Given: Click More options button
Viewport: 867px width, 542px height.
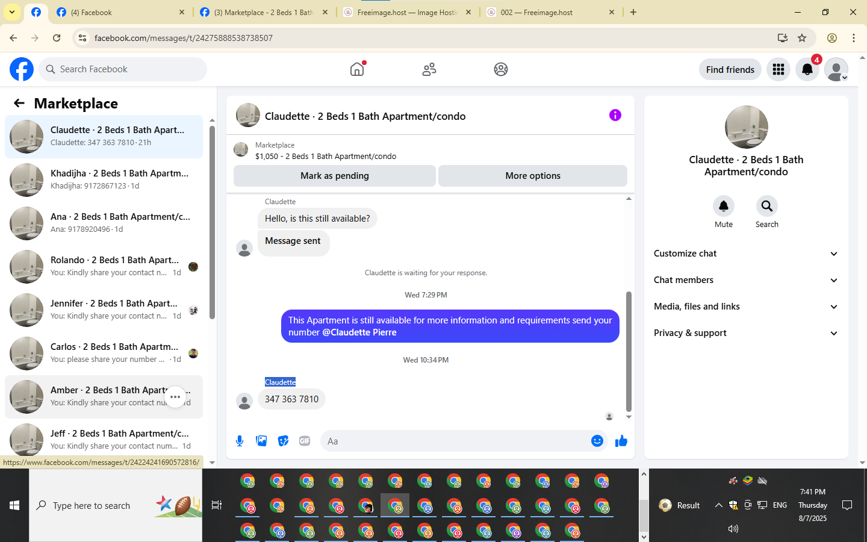Looking at the screenshot, I should coord(533,176).
